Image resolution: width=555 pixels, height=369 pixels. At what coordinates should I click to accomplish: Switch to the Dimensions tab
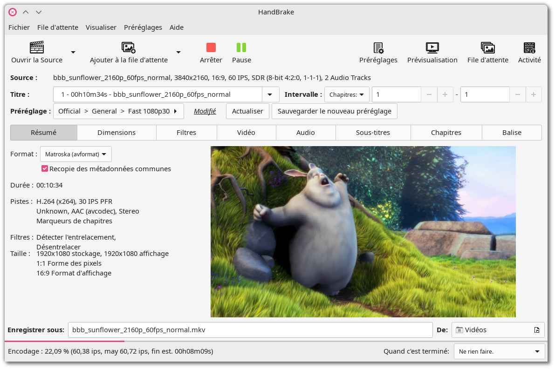pos(116,133)
